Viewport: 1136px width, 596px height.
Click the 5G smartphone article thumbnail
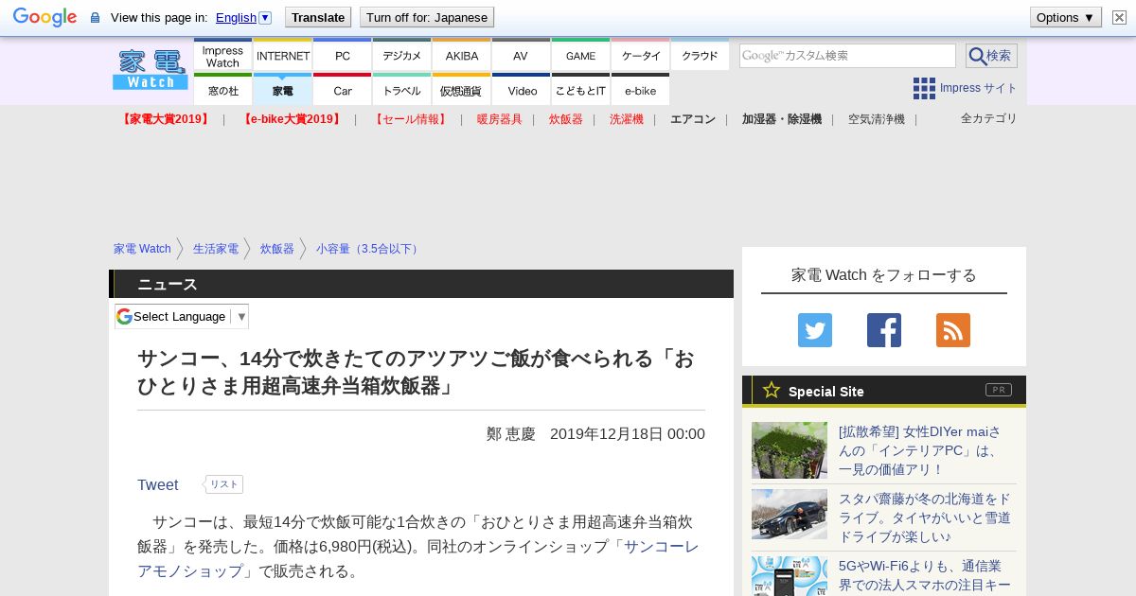click(790, 576)
